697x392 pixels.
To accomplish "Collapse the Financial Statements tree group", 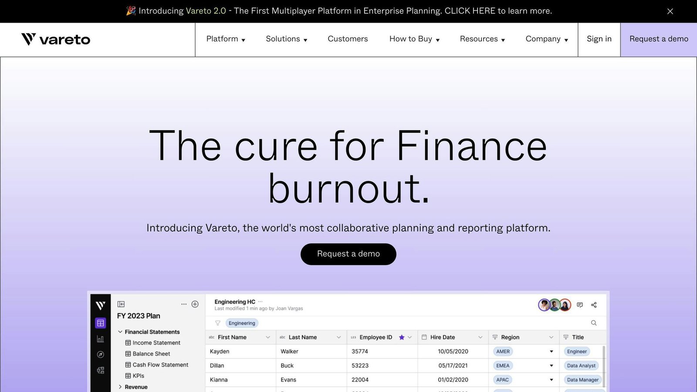I will (x=120, y=332).
